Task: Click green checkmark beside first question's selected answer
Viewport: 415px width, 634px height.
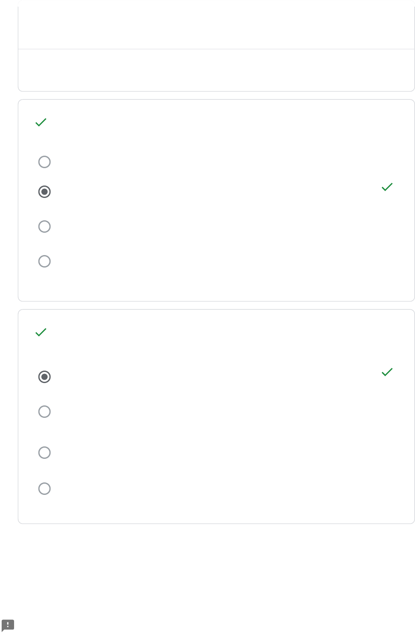Action: click(x=387, y=187)
